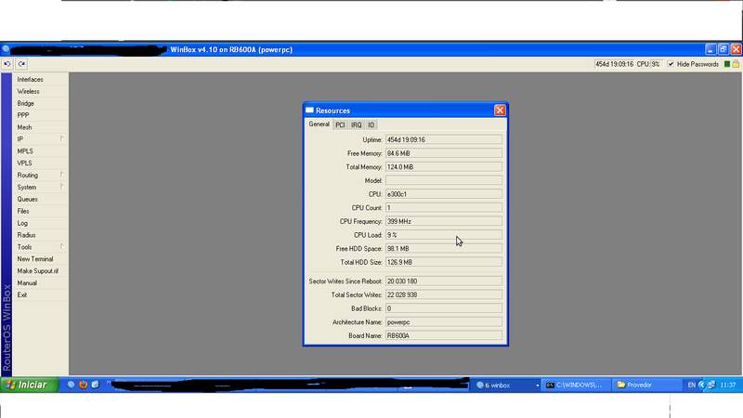The height and width of the screenshot is (418, 743).
Task: Click the CPU Frequency field 399 MHz
Action: click(x=444, y=221)
